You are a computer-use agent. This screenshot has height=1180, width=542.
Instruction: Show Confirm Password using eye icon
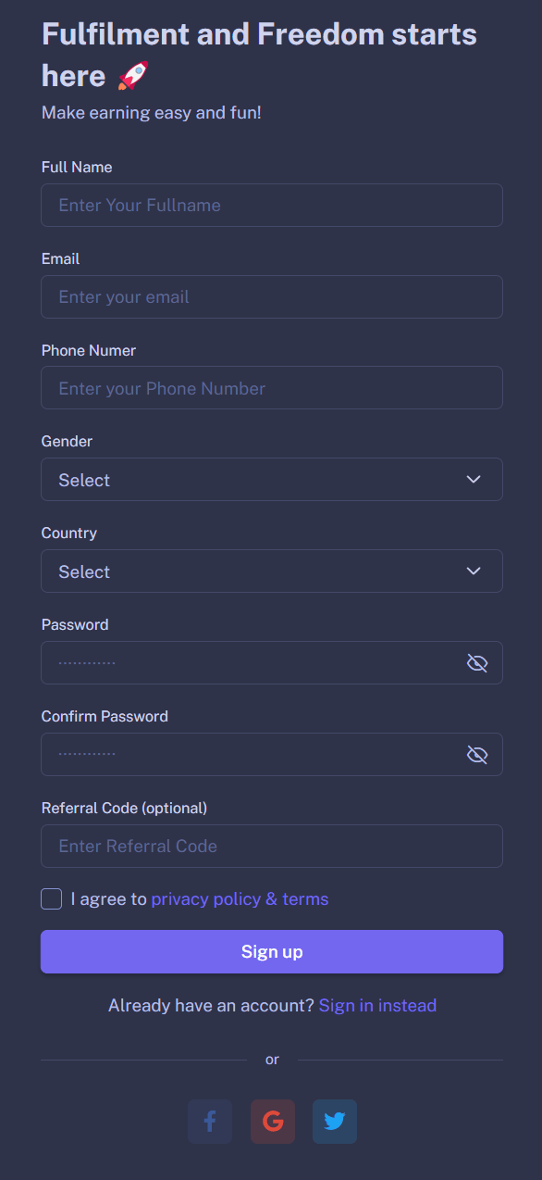pos(477,755)
